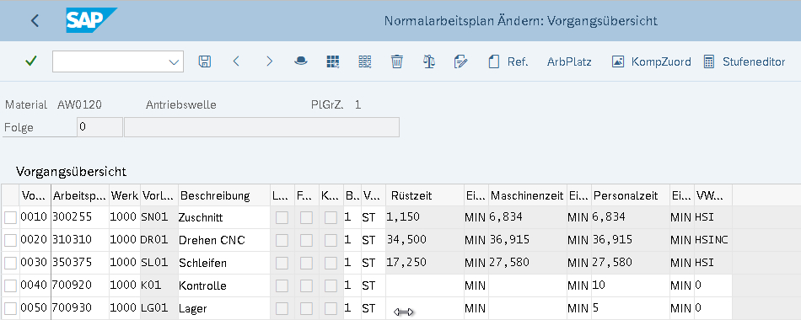Delete using the trash can icon
Screen dimensions: 801x320
coord(397,61)
